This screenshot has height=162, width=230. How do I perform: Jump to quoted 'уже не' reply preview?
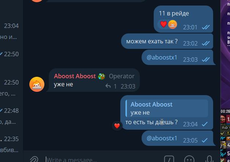click(167, 108)
